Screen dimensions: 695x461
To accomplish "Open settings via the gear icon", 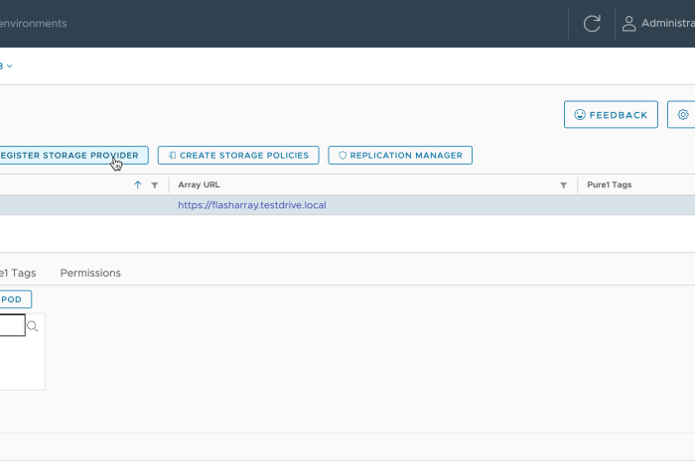I will click(x=682, y=115).
